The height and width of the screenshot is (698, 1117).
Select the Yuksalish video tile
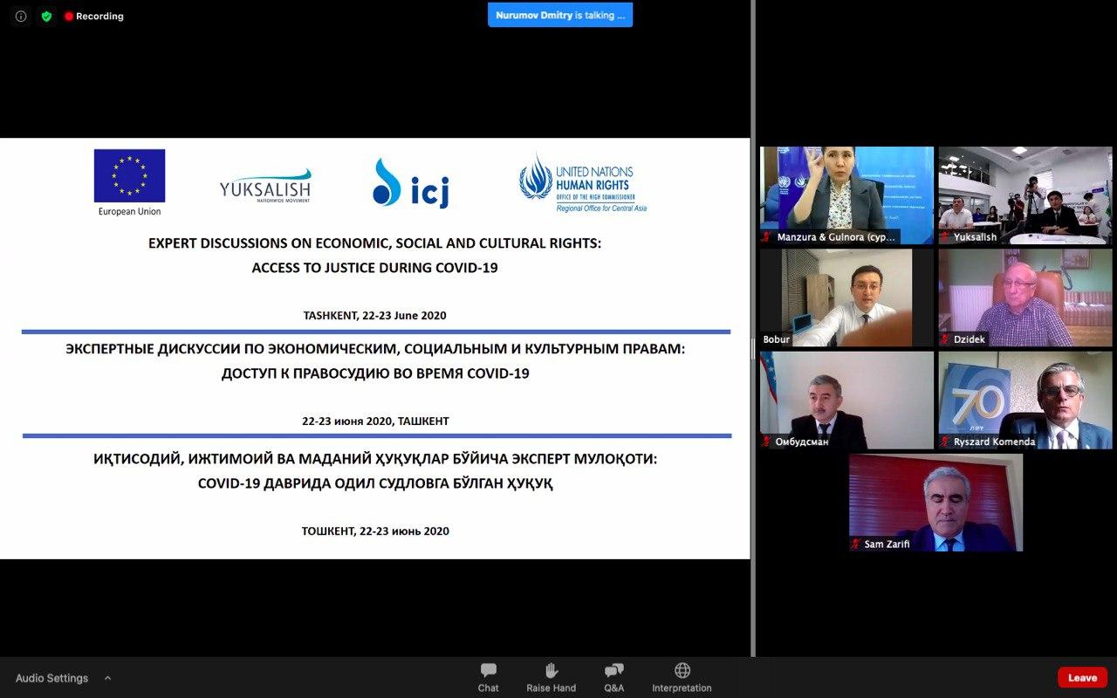1024,194
